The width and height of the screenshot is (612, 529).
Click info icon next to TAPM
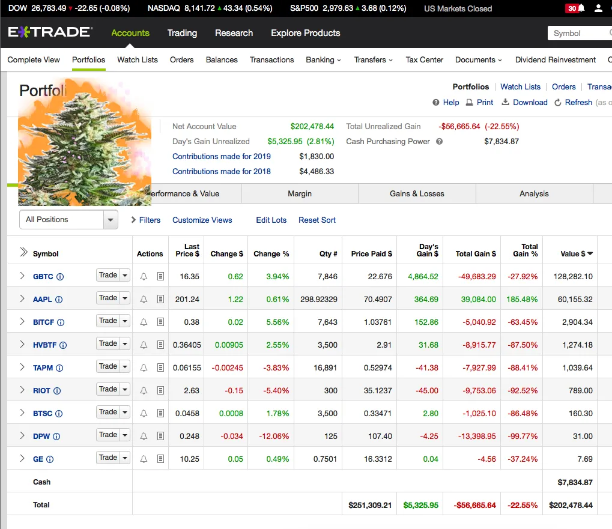(x=59, y=368)
